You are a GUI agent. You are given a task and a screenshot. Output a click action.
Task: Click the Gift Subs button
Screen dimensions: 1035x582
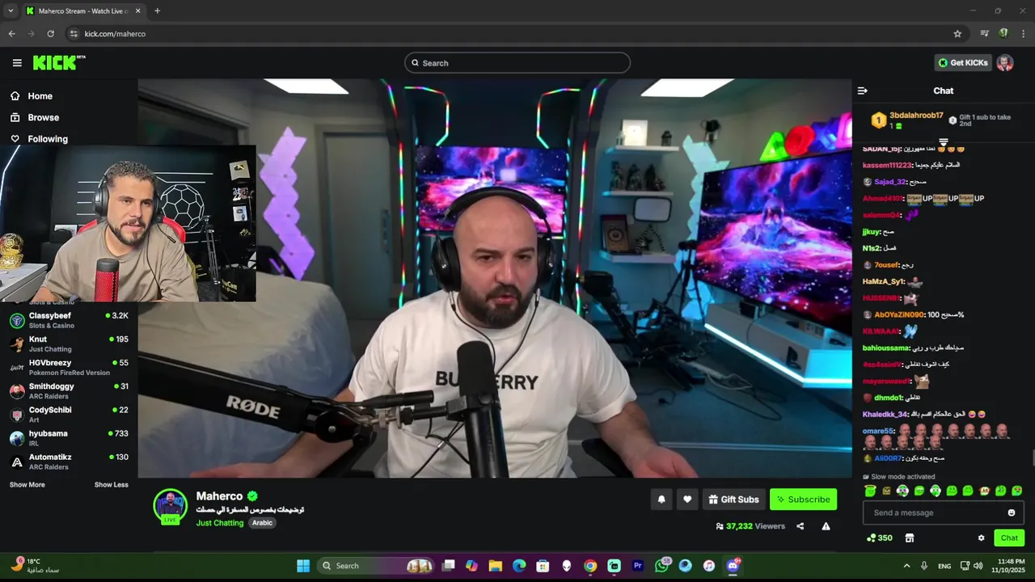coord(733,500)
